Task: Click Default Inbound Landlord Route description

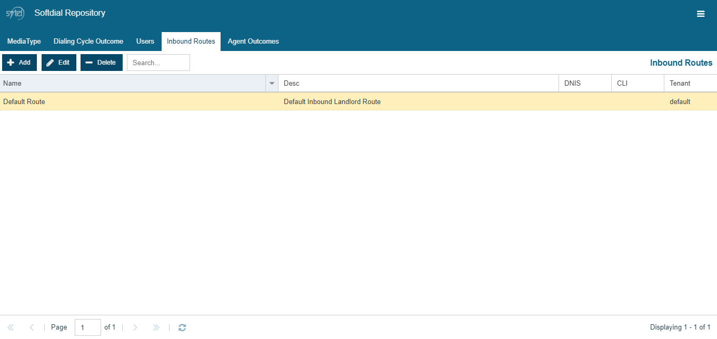Action: (x=332, y=102)
